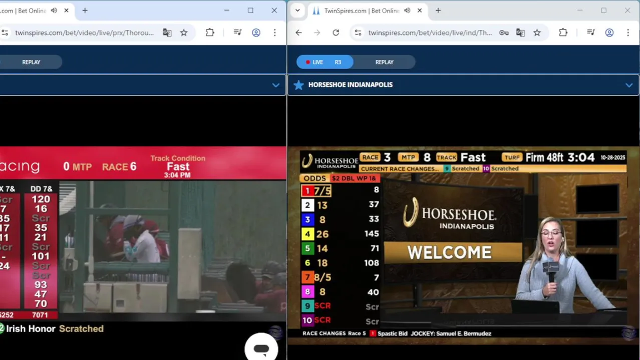
Task: Open the profile menu in the left window
Action: 256,32
